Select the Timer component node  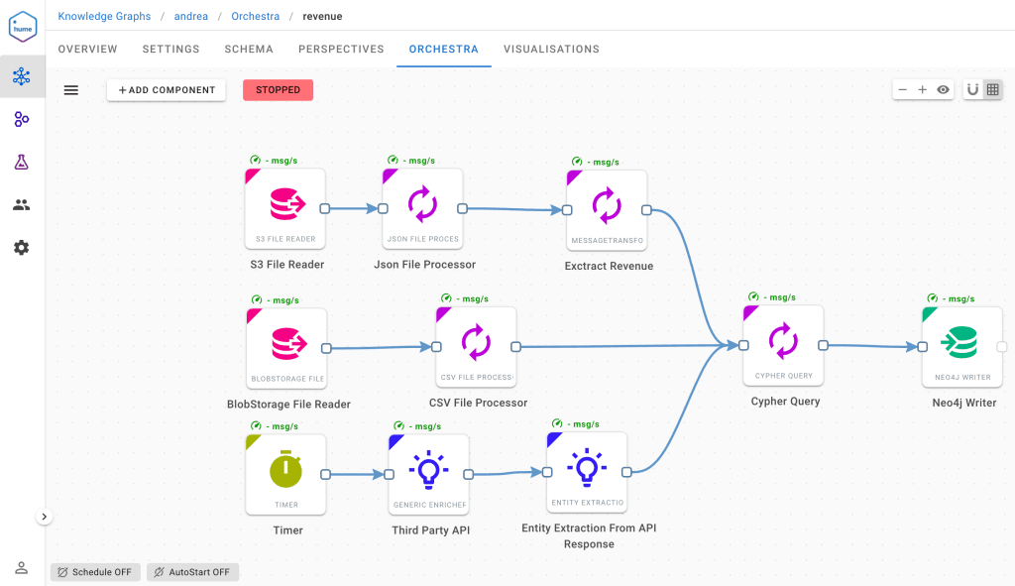tap(285, 472)
